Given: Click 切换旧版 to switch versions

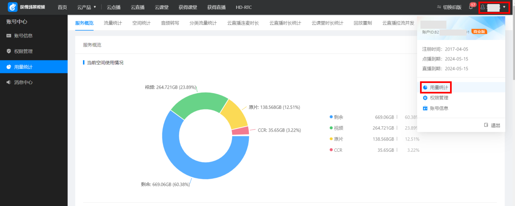Looking at the screenshot, I should (449, 7).
